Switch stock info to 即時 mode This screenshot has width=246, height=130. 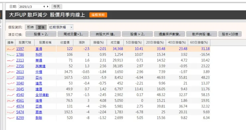coord(30,27)
